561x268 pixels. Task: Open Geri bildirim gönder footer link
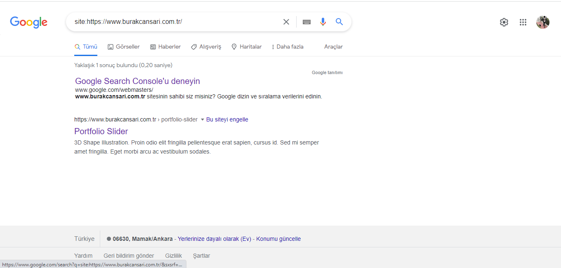(129, 256)
